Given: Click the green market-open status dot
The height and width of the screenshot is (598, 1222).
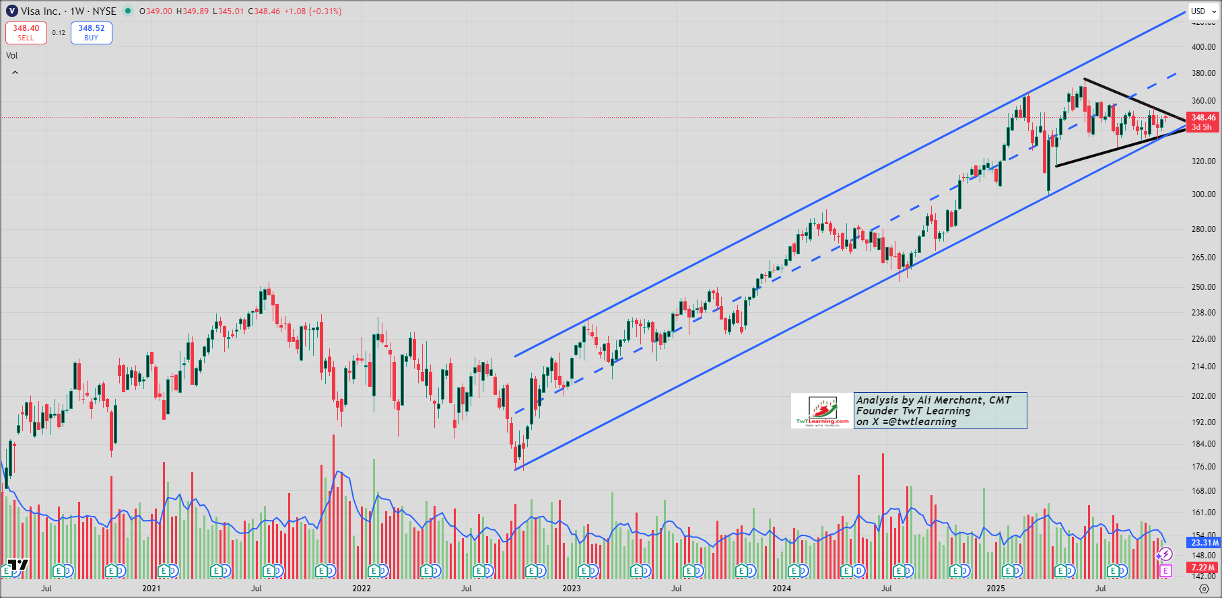Looking at the screenshot, I should point(128,11).
